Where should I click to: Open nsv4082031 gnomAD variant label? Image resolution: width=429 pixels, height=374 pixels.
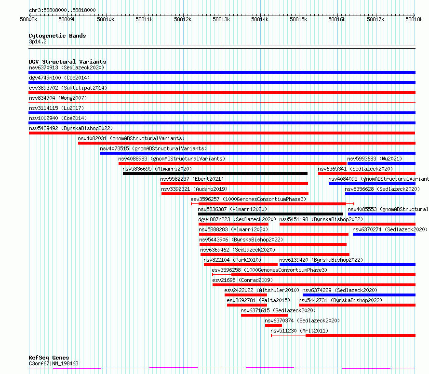point(131,138)
